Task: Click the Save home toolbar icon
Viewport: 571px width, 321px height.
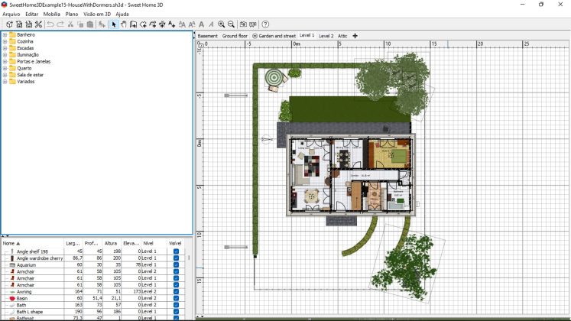Action: click(29, 24)
